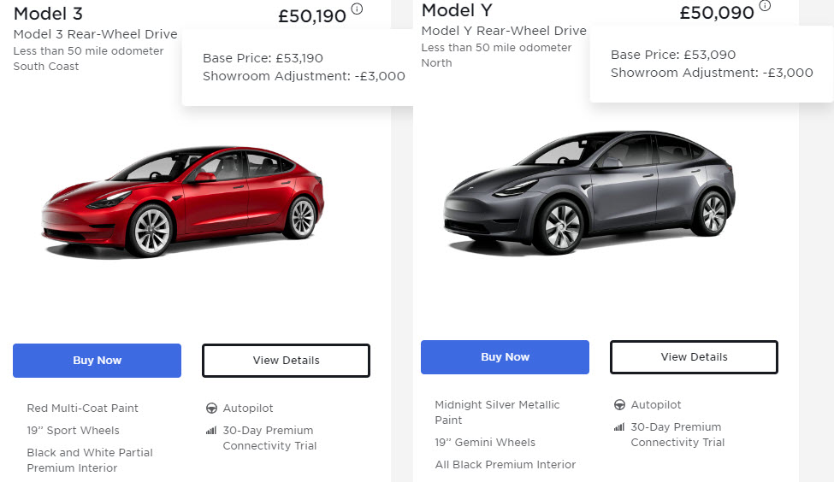The image size is (834, 482).
Task: Click Model Y connectivity signal bars icon
Action: [620, 427]
